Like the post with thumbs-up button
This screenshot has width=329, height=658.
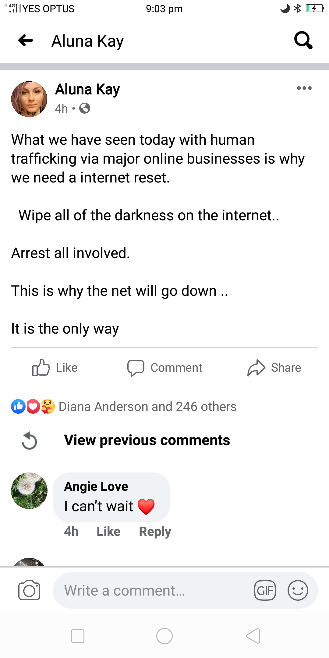point(55,368)
